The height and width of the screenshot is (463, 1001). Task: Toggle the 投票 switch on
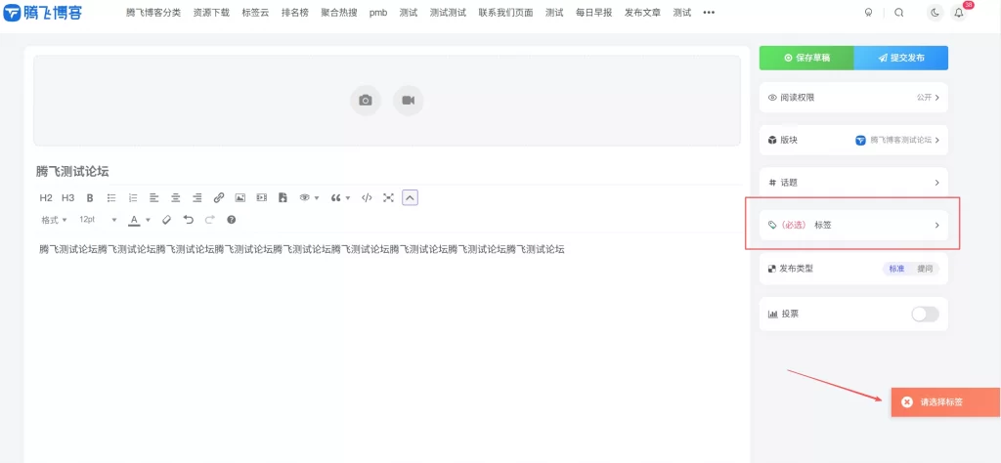coord(924,314)
